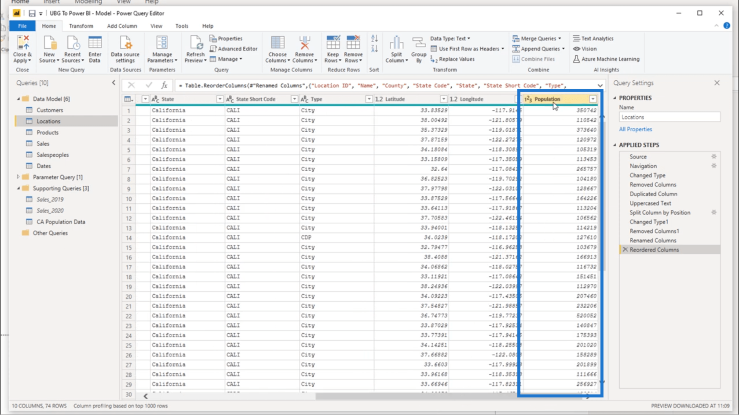Delete the Reordered Columns step with the X icon
739x415 pixels.
pyautogui.click(x=625, y=249)
